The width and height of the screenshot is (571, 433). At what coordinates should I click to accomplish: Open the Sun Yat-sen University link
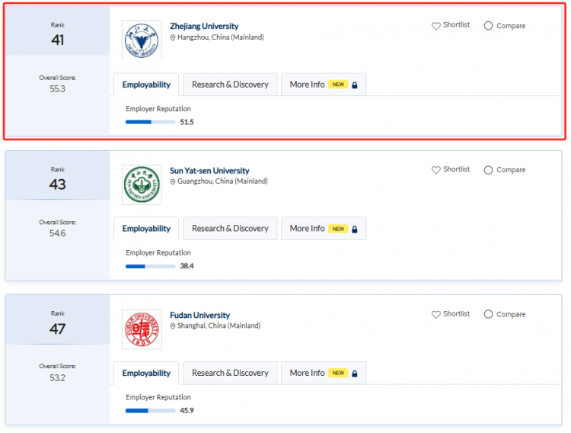click(x=209, y=171)
